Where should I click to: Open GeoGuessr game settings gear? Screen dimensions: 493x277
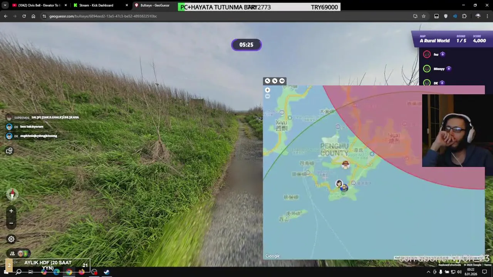pos(11,239)
